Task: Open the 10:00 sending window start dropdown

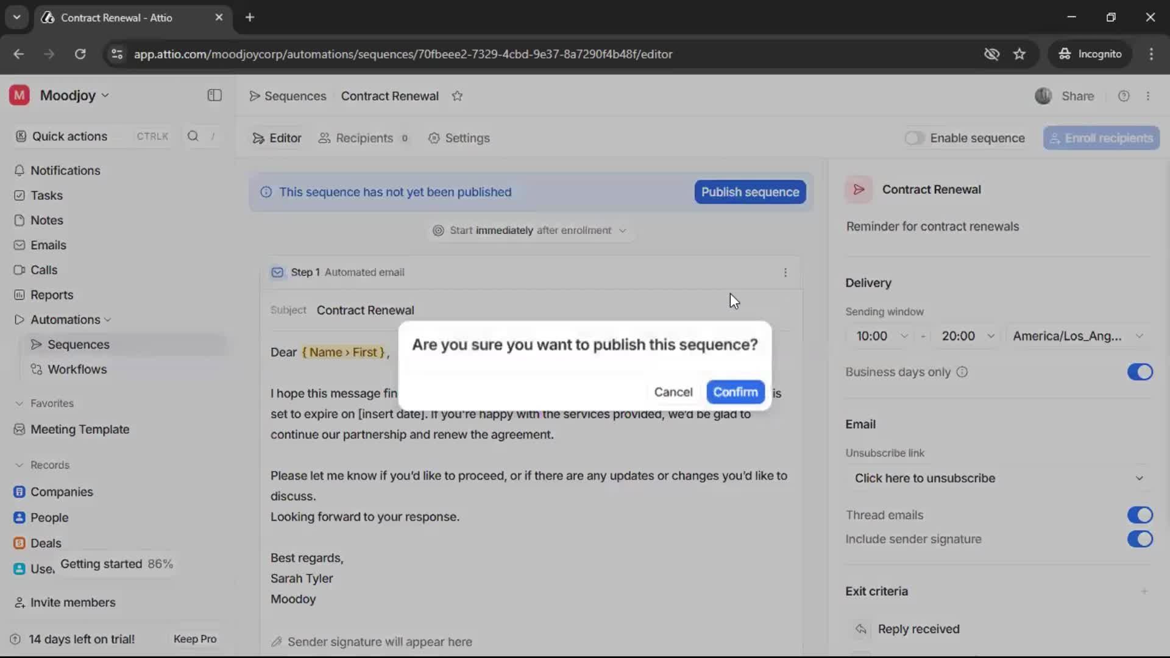Action: tap(882, 336)
